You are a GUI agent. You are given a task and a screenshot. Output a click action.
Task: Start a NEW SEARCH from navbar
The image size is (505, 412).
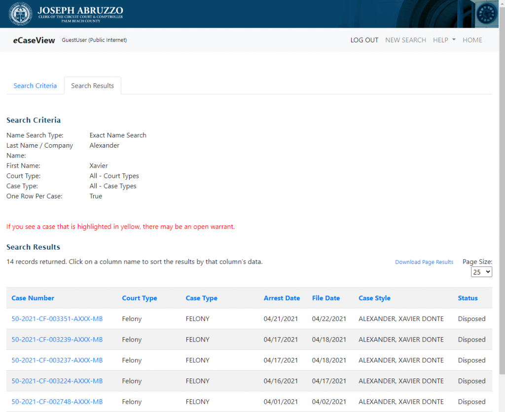point(405,40)
